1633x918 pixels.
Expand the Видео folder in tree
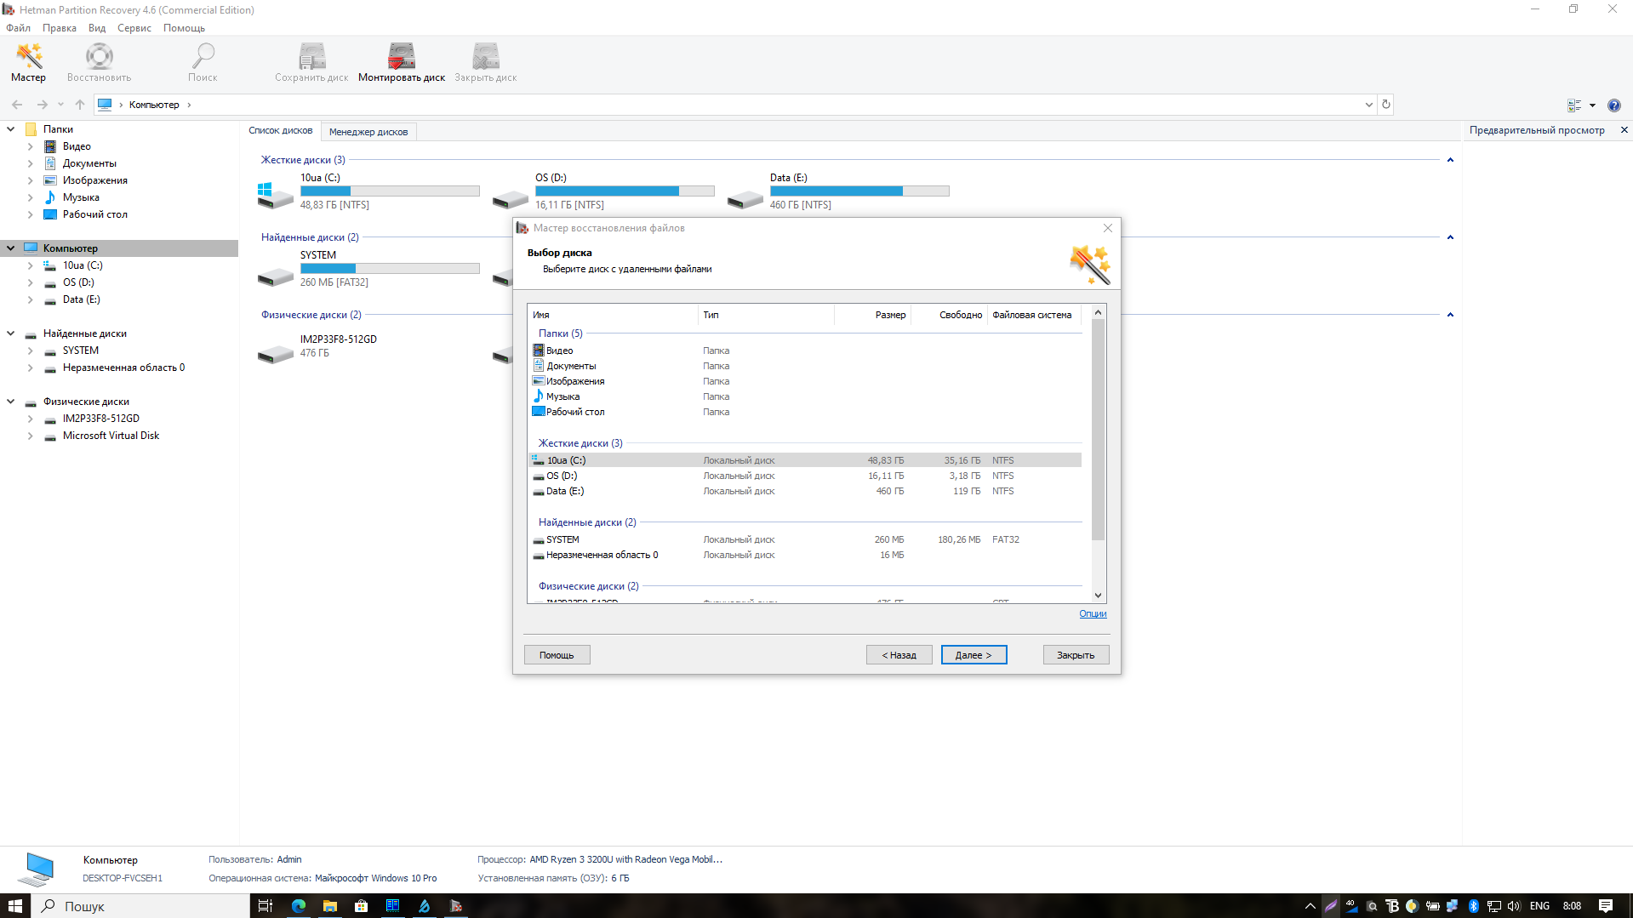[31, 146]
